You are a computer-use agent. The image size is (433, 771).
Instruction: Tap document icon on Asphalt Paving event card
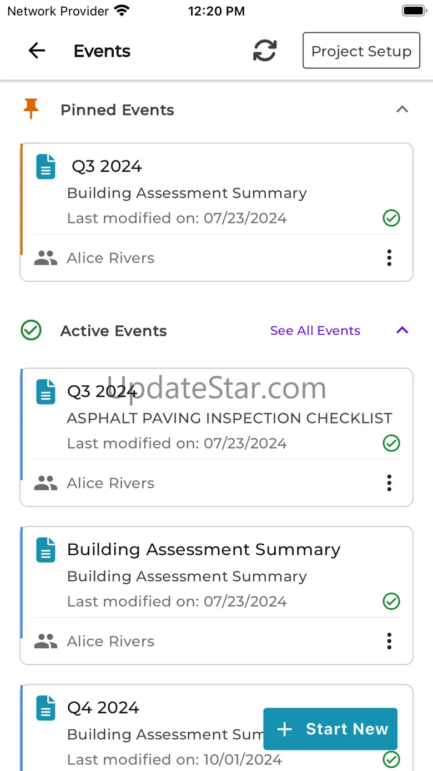(46, 391)
